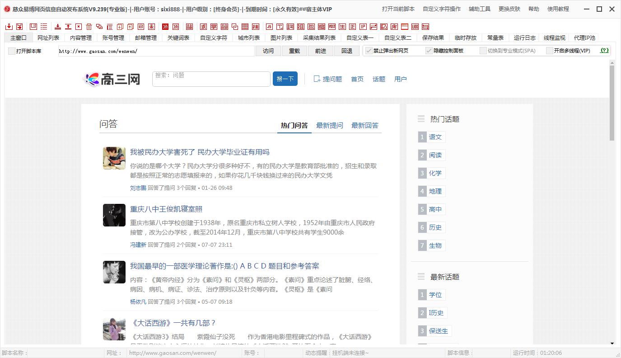
Task: Switch to the 采集结果列表 tab
Action: tap(319, 38)
